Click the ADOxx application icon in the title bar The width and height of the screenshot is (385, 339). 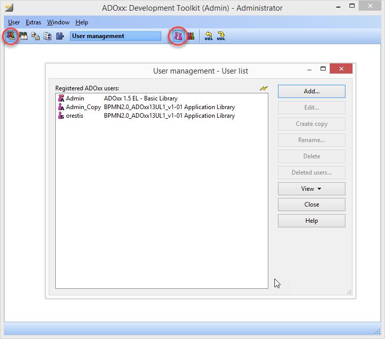[x=9, y=8]
